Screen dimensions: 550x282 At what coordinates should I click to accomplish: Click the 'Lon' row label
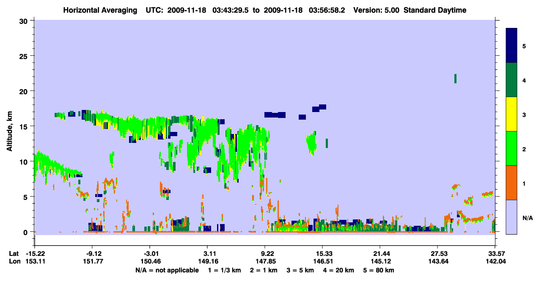click(15, 261)
